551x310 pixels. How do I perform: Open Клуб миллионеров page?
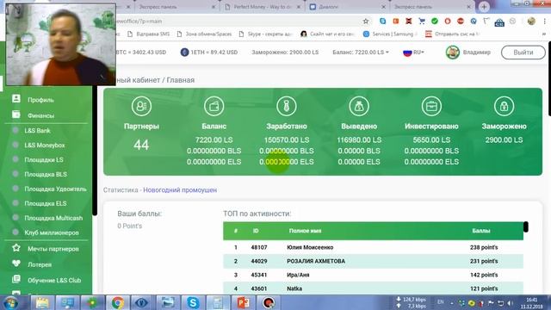(52, 232)
